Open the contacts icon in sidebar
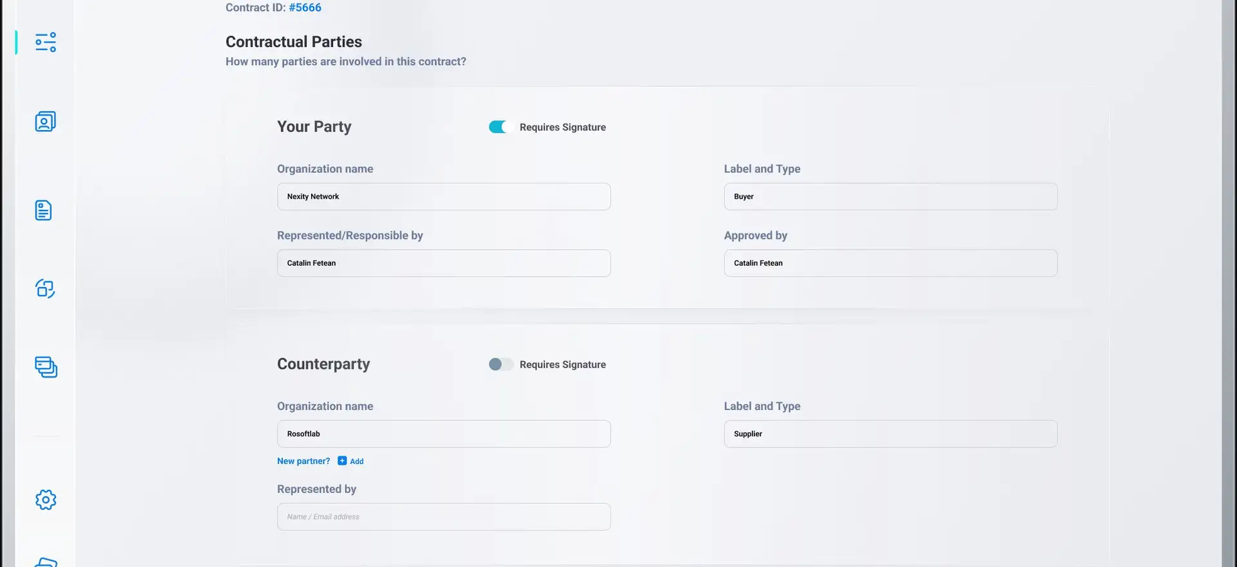 (45, 121)
